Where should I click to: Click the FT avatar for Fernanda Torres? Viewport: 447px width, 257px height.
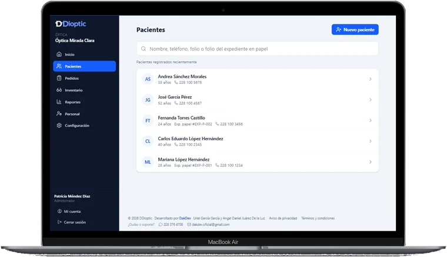(x=148, y=120)
